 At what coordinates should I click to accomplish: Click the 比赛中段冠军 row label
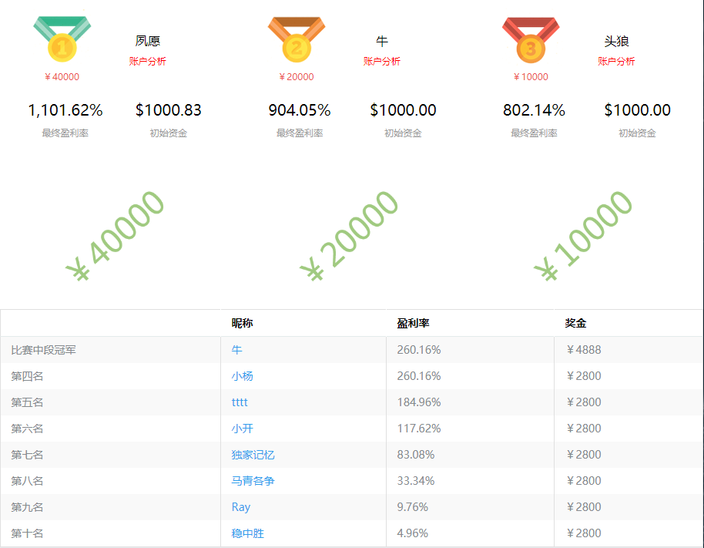coord(44,350)
